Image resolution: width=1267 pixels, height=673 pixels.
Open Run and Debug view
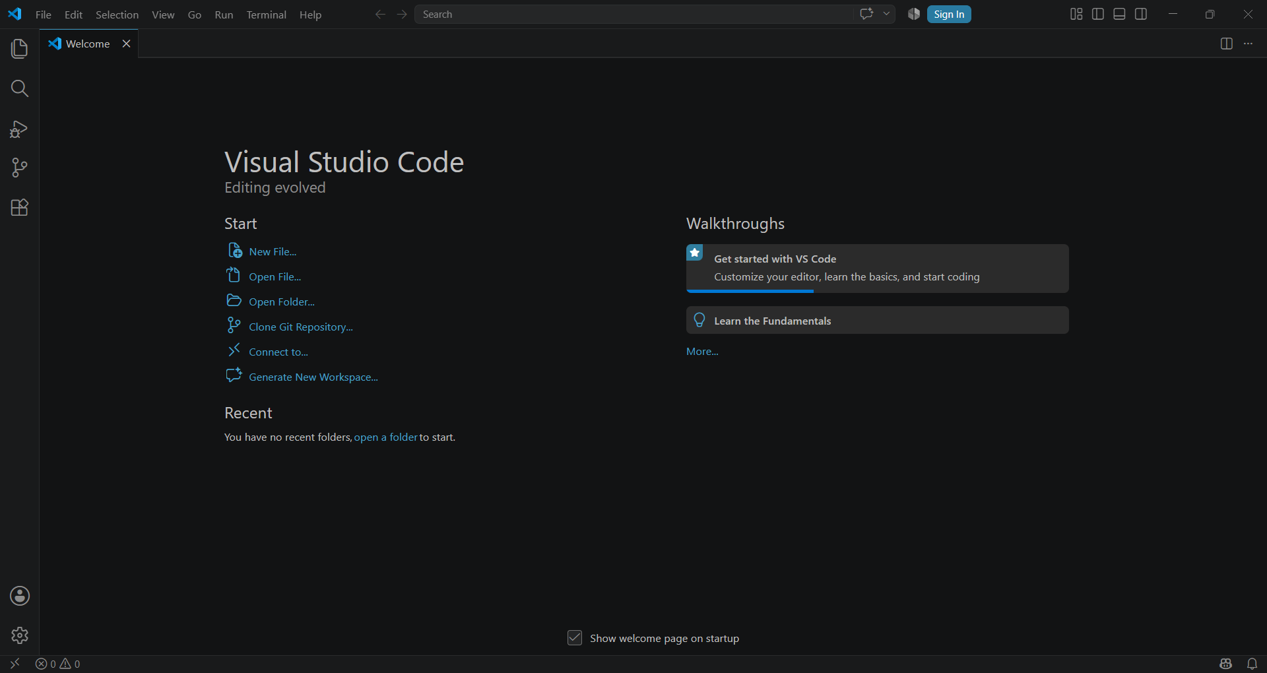tap(20, 129)
